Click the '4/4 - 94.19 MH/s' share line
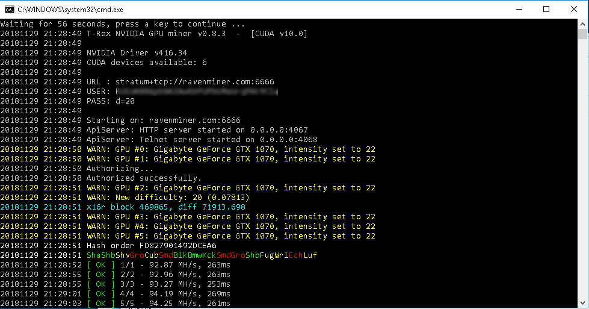Screen dimensions: 589x309 coord(116,294)
